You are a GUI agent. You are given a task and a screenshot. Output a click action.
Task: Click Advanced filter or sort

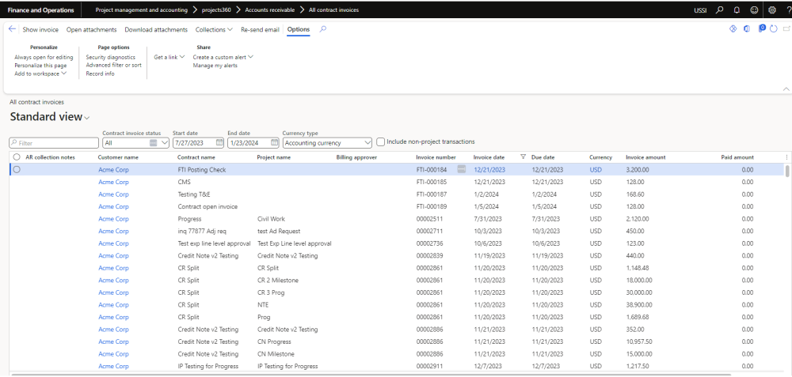tap(113, 66)
